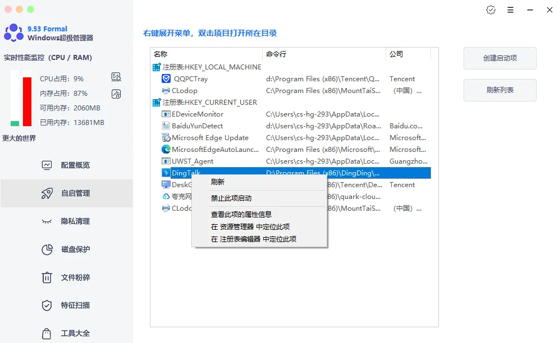Go to 文件粉碎 section
Image resolution: width=559 pixels, height=343 pixels.
pos(67,277)
